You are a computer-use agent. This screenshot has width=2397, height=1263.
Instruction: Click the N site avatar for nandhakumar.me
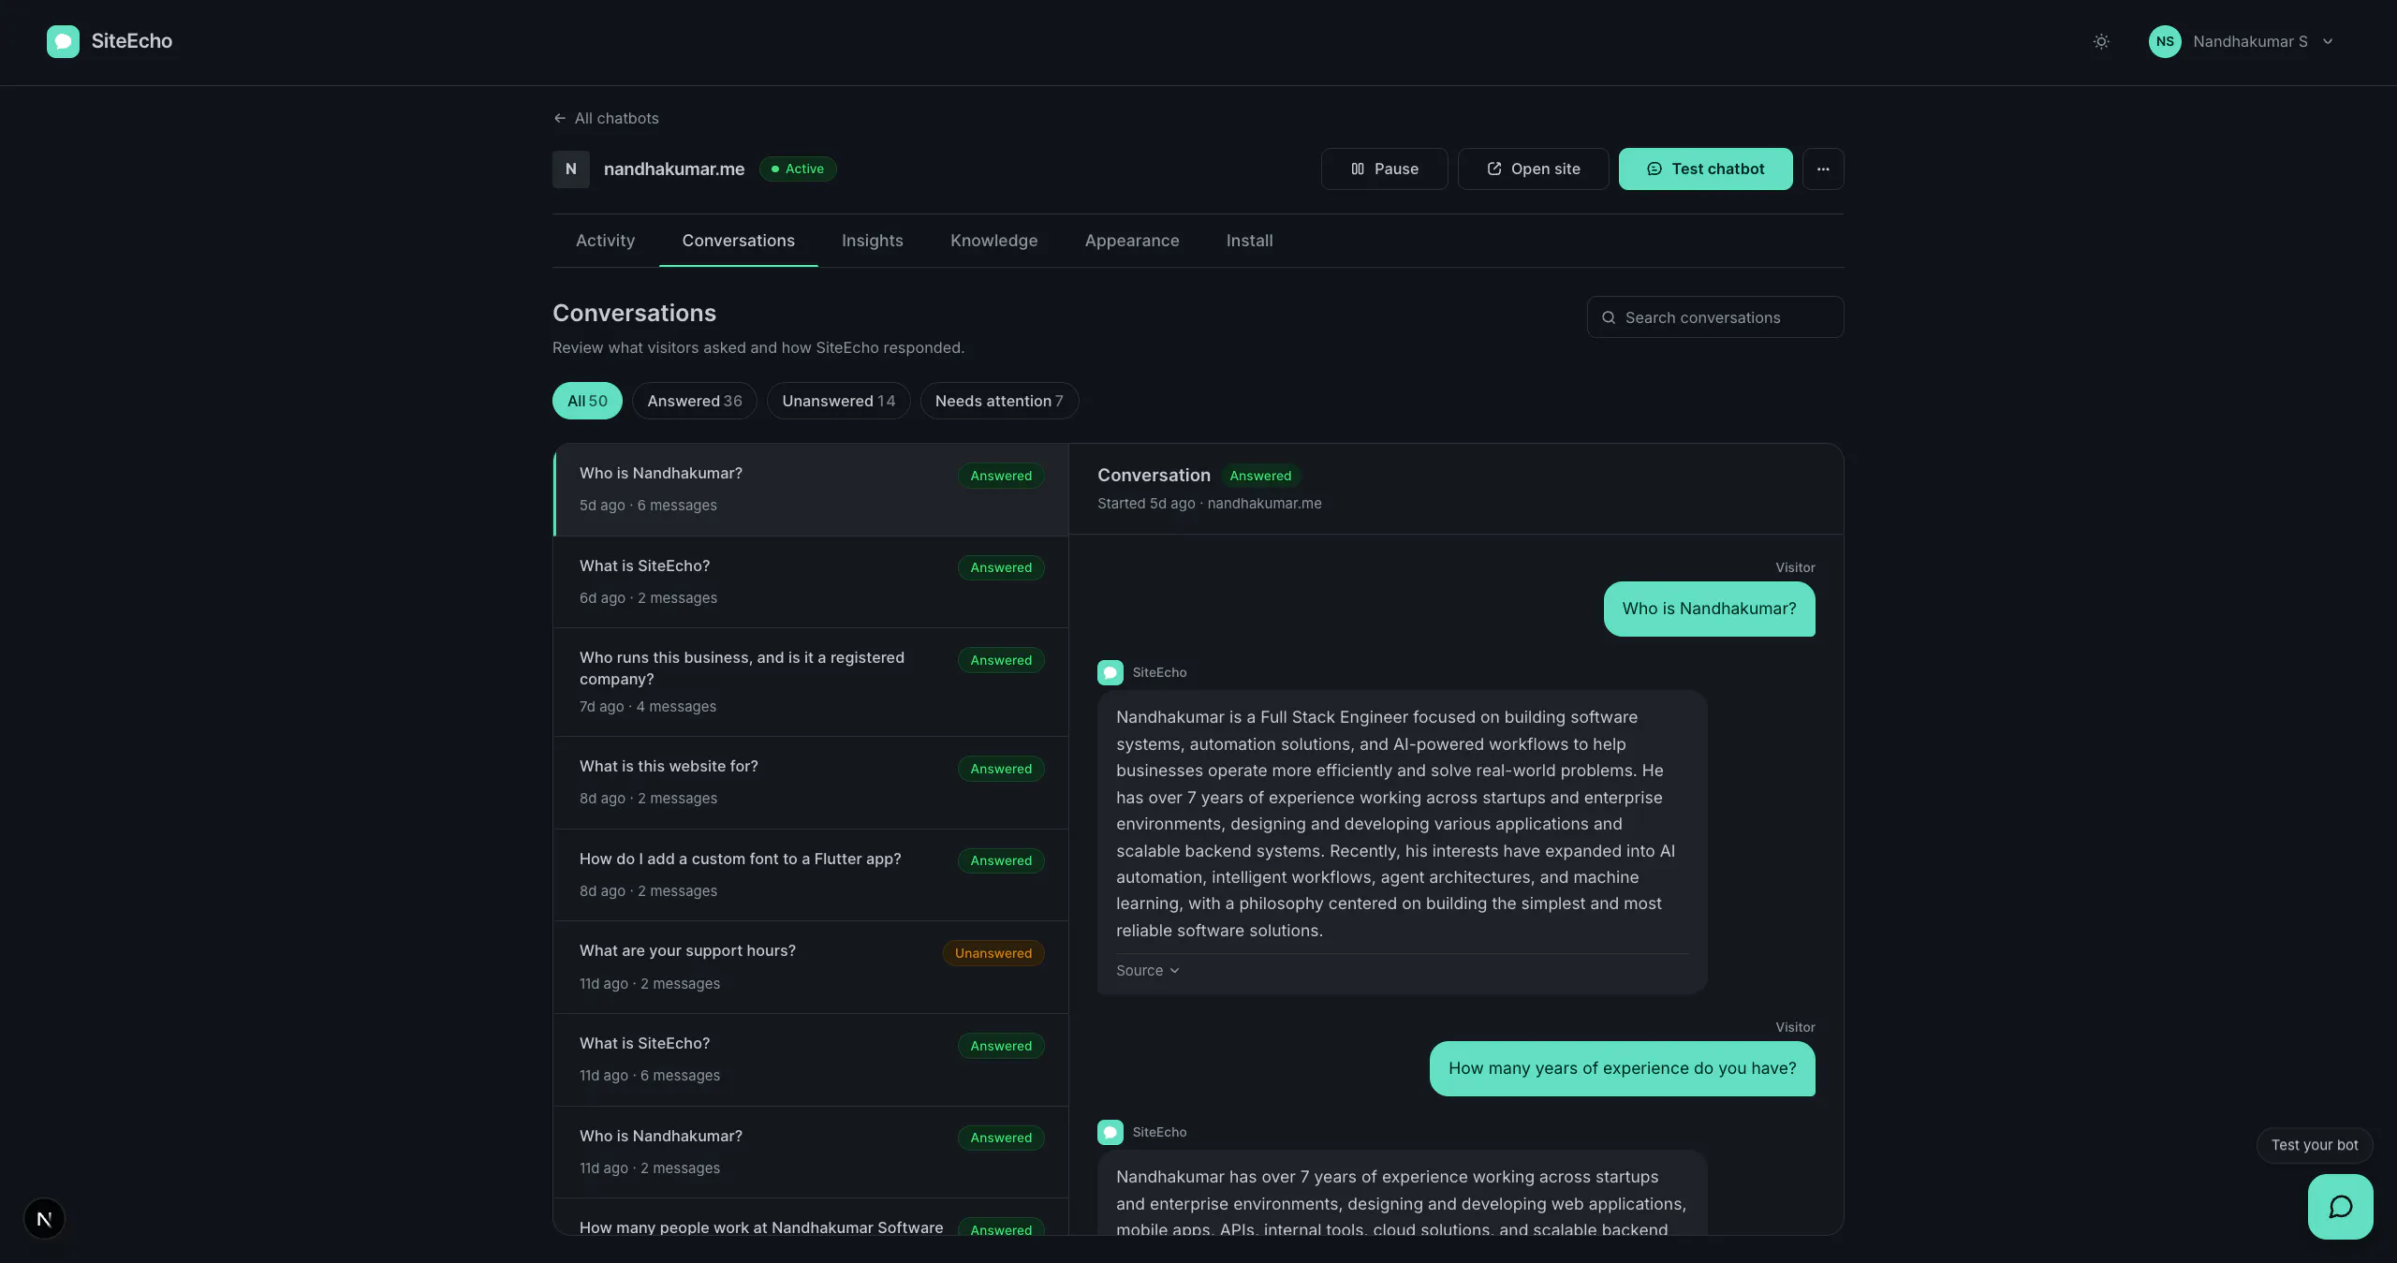[x=571, y=169]
